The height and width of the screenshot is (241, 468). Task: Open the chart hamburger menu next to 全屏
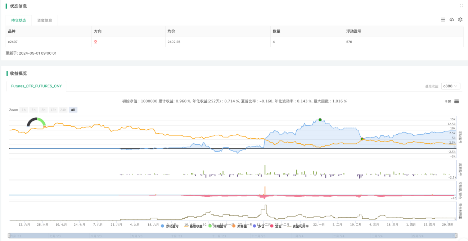[456, 101]
